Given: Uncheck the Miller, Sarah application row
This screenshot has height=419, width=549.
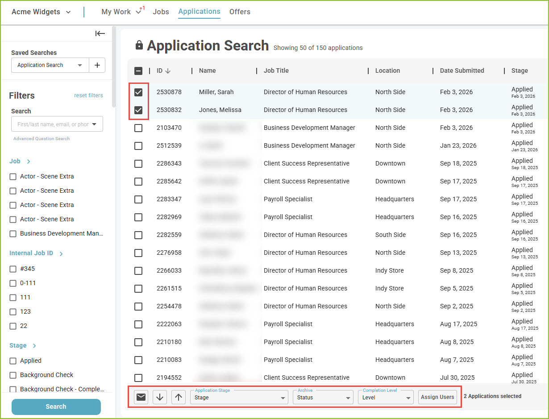Looking at the screenshot, I should pyautogui.click(x=138, y=92).
